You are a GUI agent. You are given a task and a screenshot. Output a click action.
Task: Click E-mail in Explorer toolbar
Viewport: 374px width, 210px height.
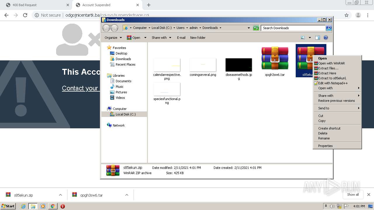(x=181, y=38)
